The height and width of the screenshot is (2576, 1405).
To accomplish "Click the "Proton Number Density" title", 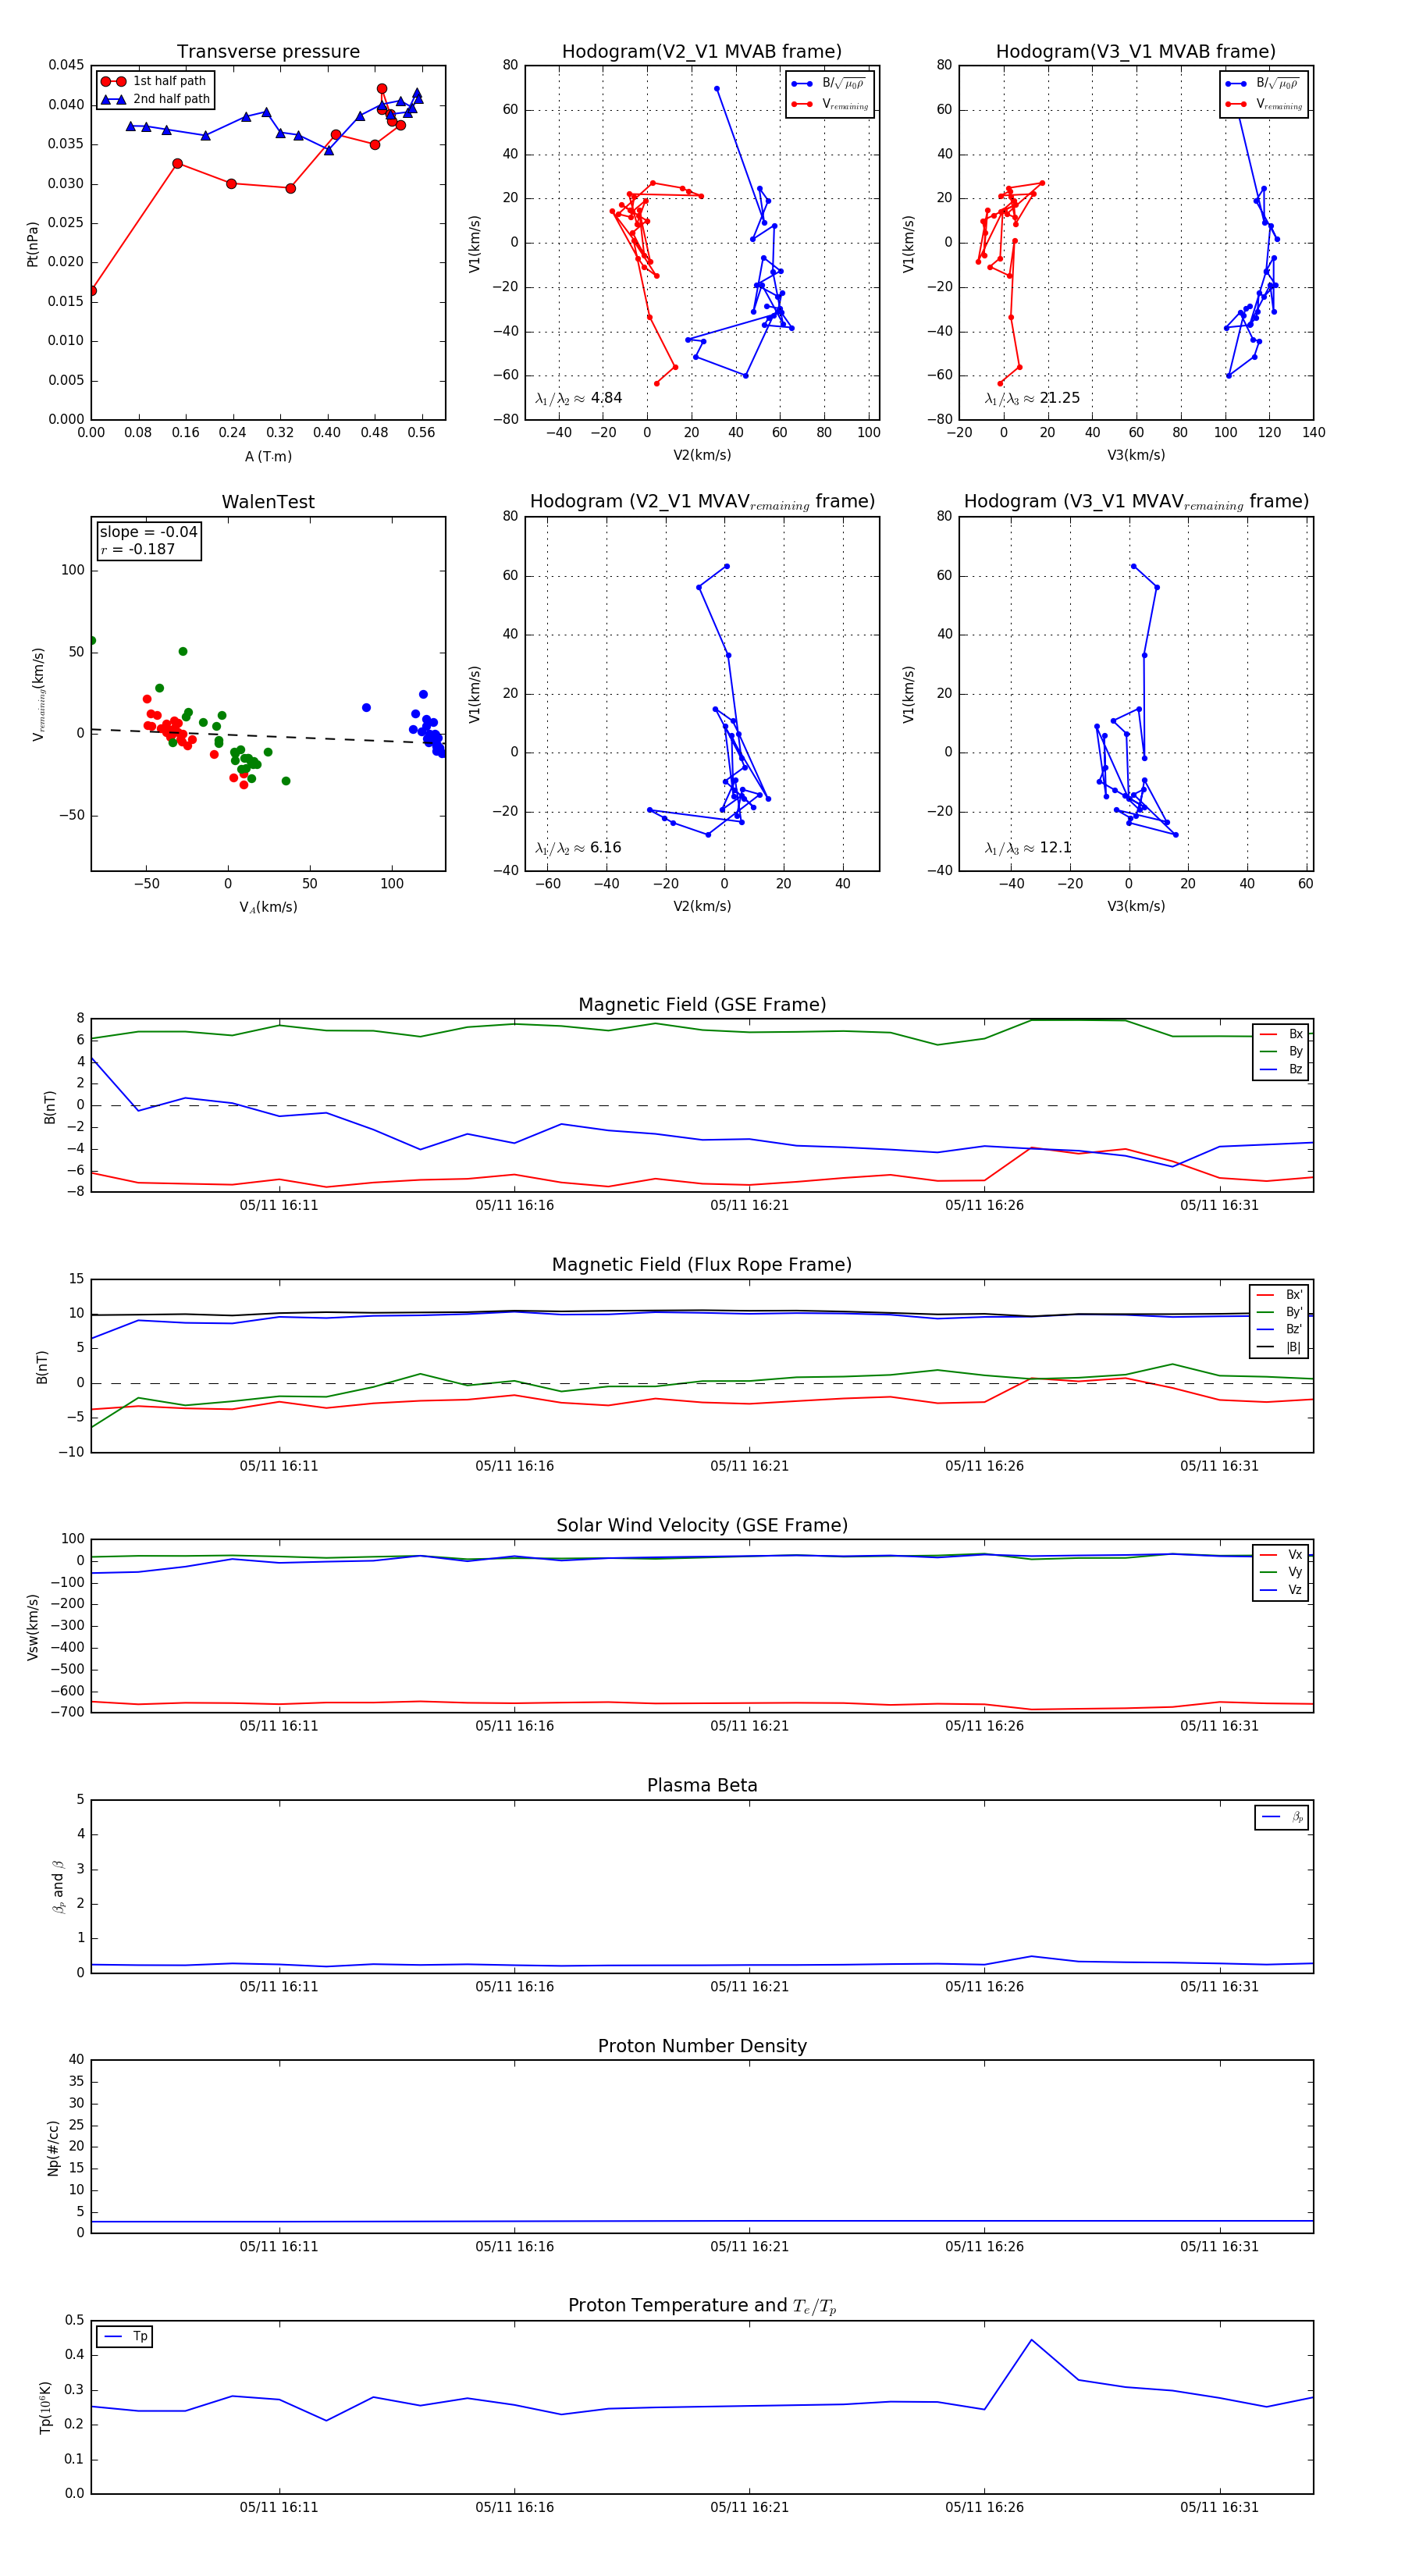I will (702, 2046).
